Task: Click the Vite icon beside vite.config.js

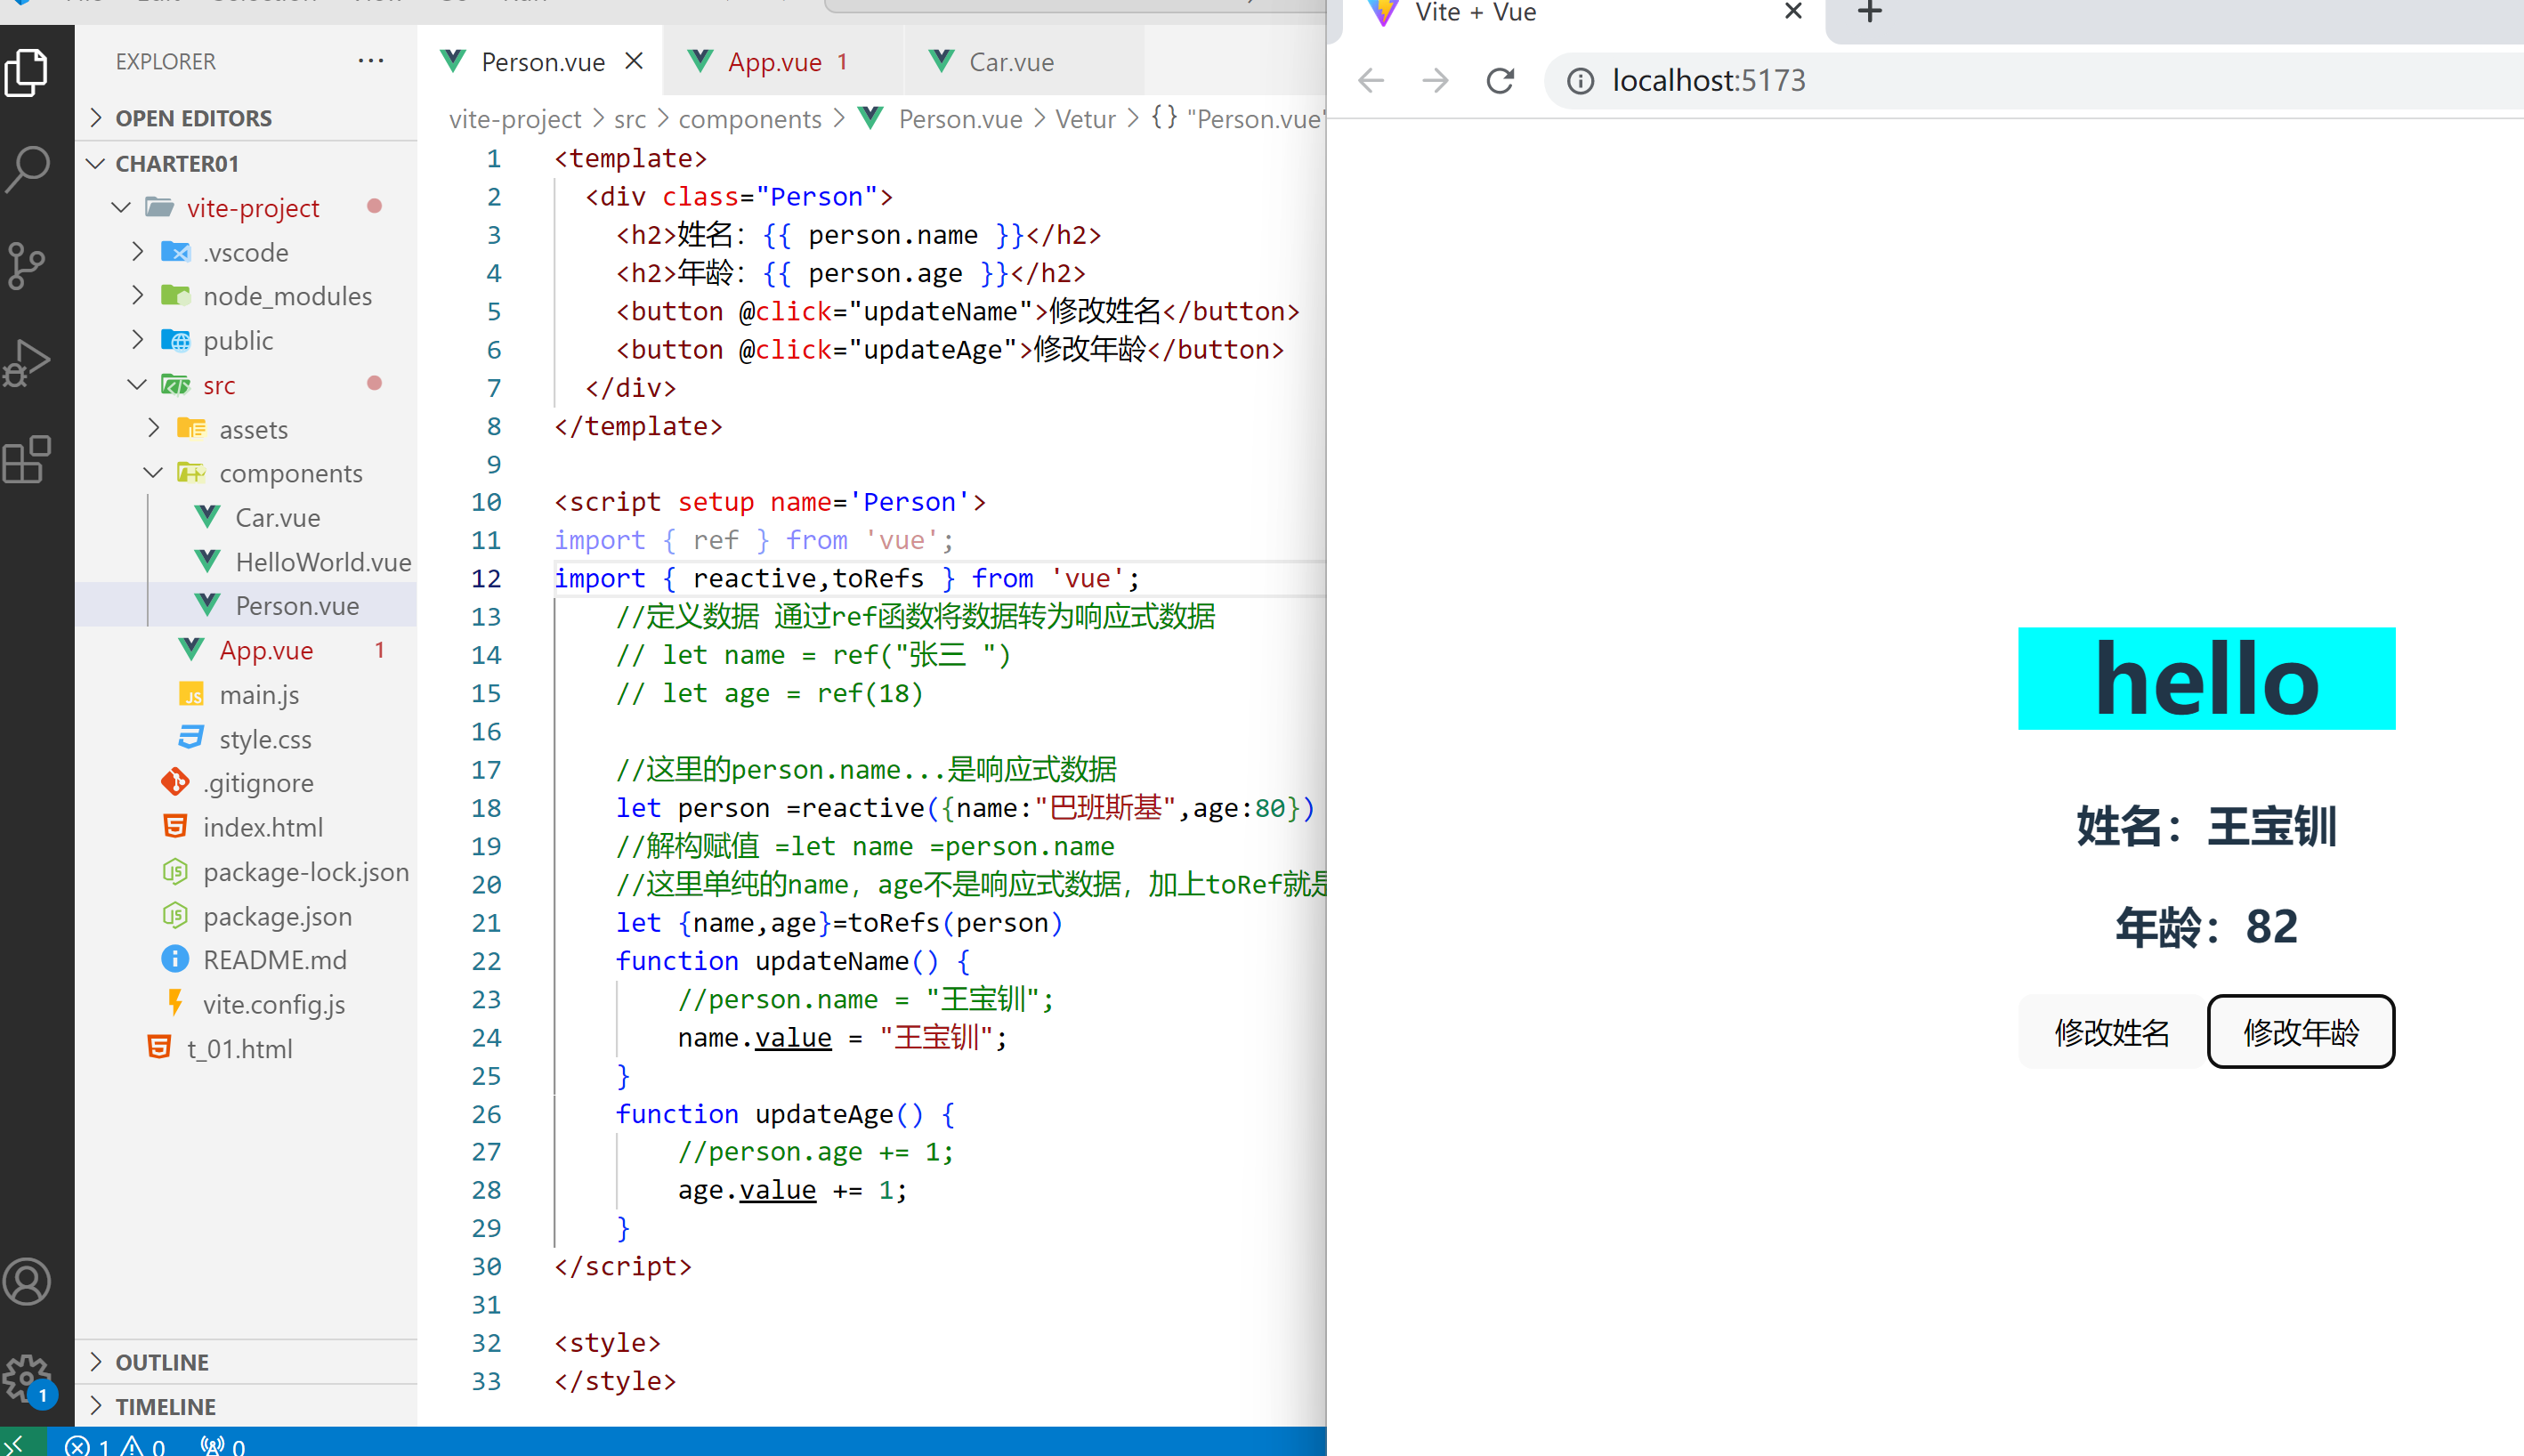Action: [x=175, y=1003]
